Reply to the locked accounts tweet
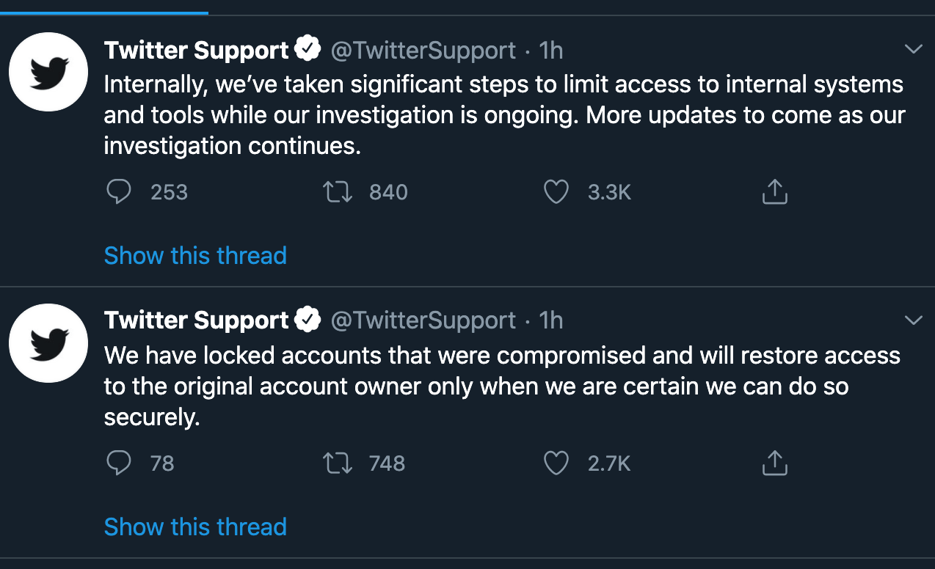Screen dimensions: 935x569 pos(118,463)
